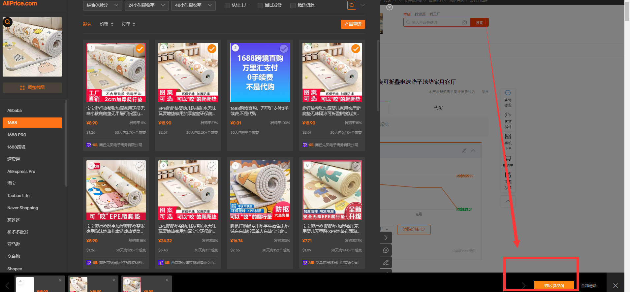
Task: Select the 1688 platform in the sidebar
Action: (x=32, y=123)
